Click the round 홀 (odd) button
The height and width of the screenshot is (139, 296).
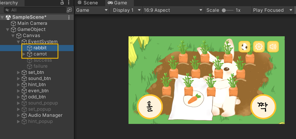(150, 107)
